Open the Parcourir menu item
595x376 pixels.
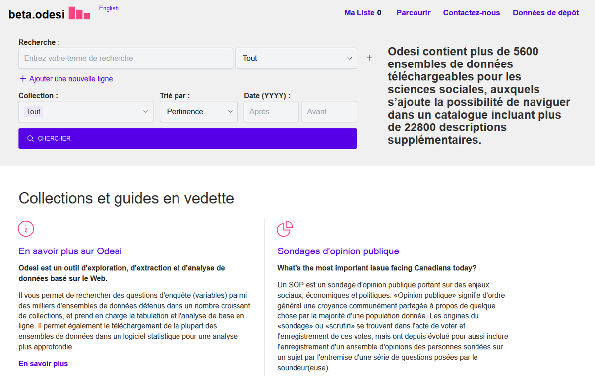[414, 13]
